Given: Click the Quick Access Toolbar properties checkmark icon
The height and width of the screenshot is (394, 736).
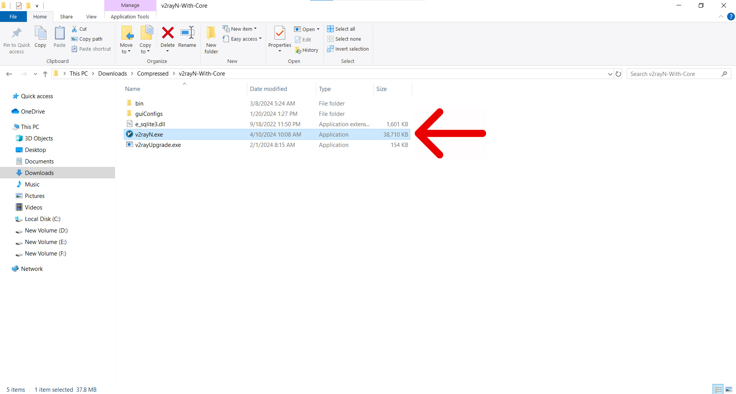Looking at the screenshot, I should (x=19, y=6).
